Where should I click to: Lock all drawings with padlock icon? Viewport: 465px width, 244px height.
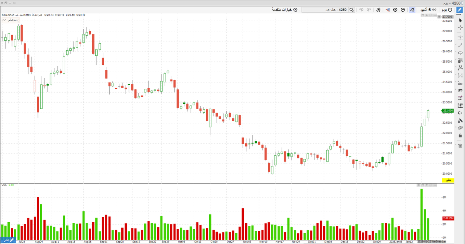point(460,135)
